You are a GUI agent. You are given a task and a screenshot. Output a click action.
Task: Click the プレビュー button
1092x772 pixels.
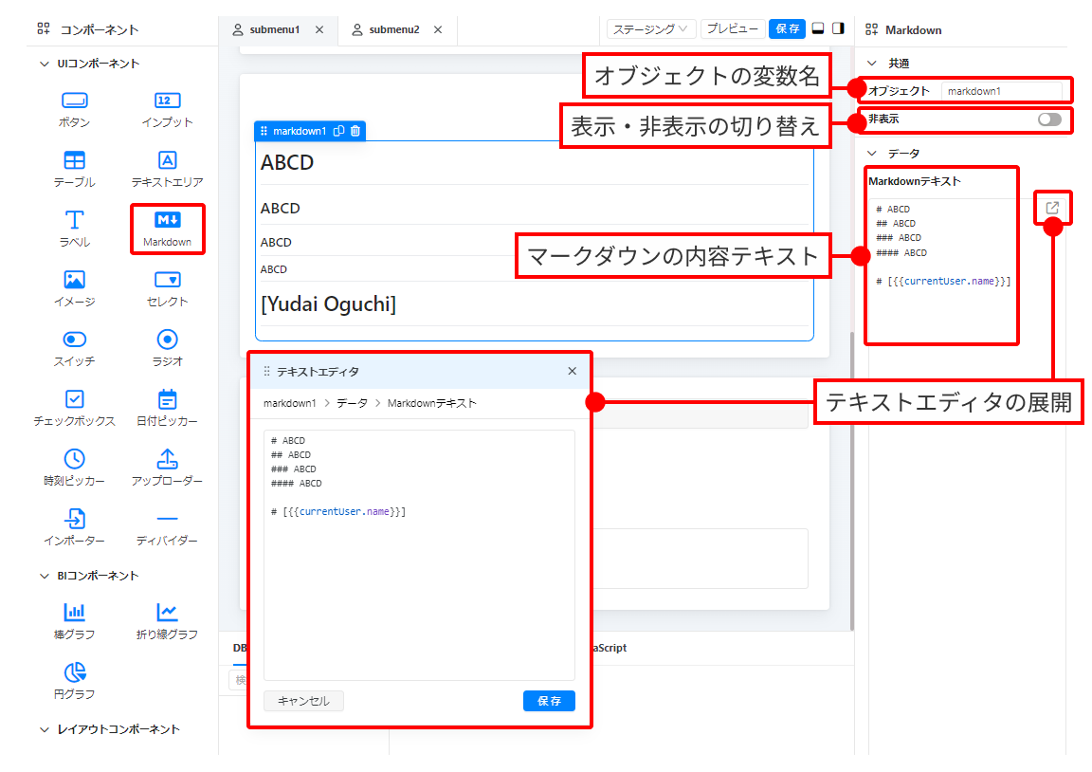[733, 29]
